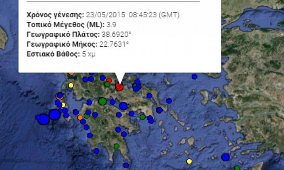Click the orange-ringed blue marker near Lefkada

point(60,96)
